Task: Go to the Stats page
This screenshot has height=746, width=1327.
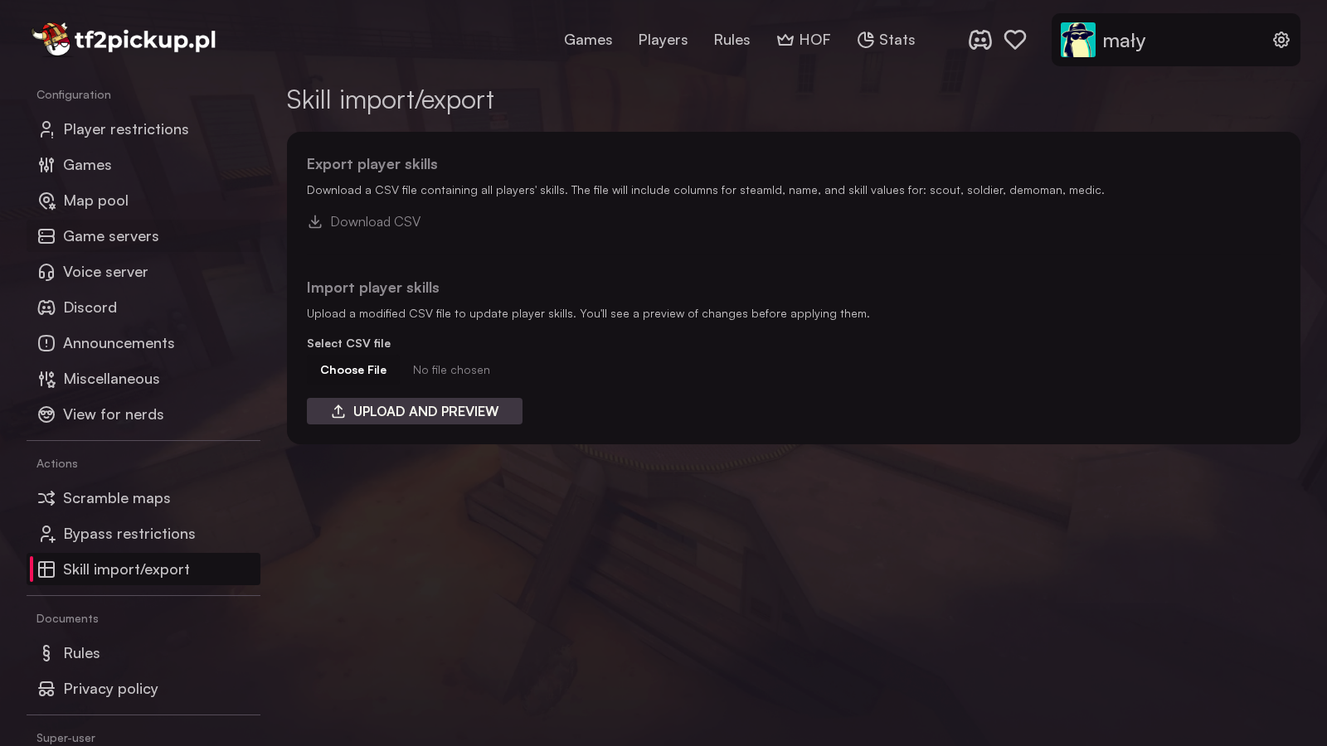Action: pyautogui.click(x=886, y=40)
